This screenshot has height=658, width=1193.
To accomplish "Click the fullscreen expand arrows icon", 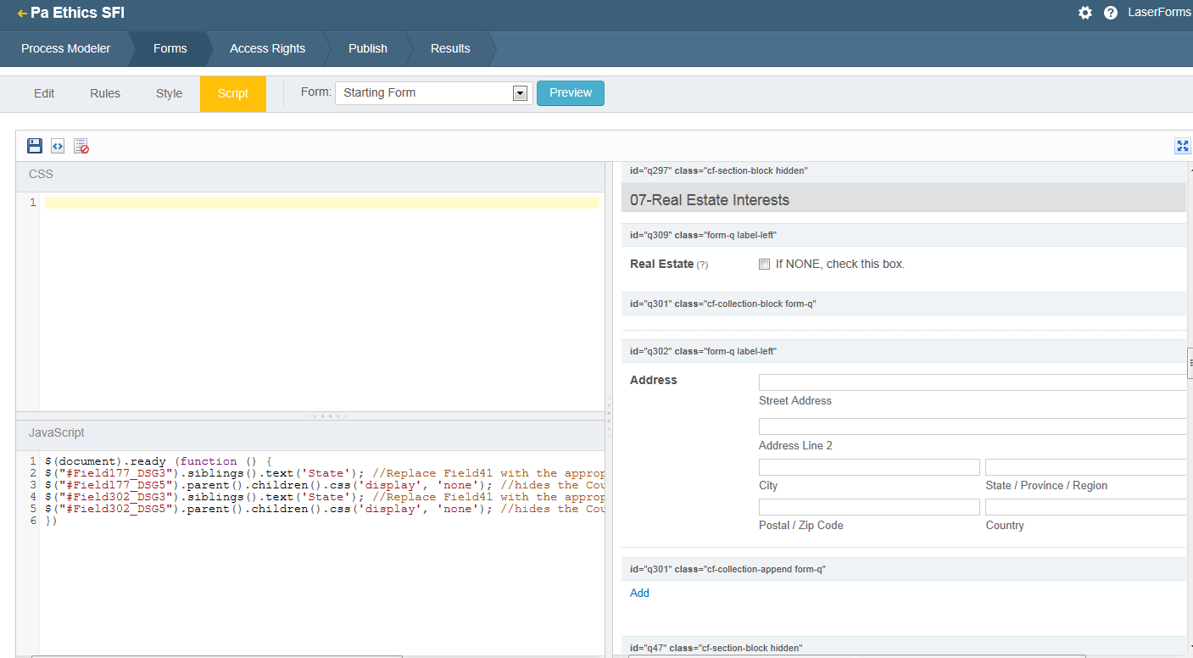I will click(x=1182, y=146).
